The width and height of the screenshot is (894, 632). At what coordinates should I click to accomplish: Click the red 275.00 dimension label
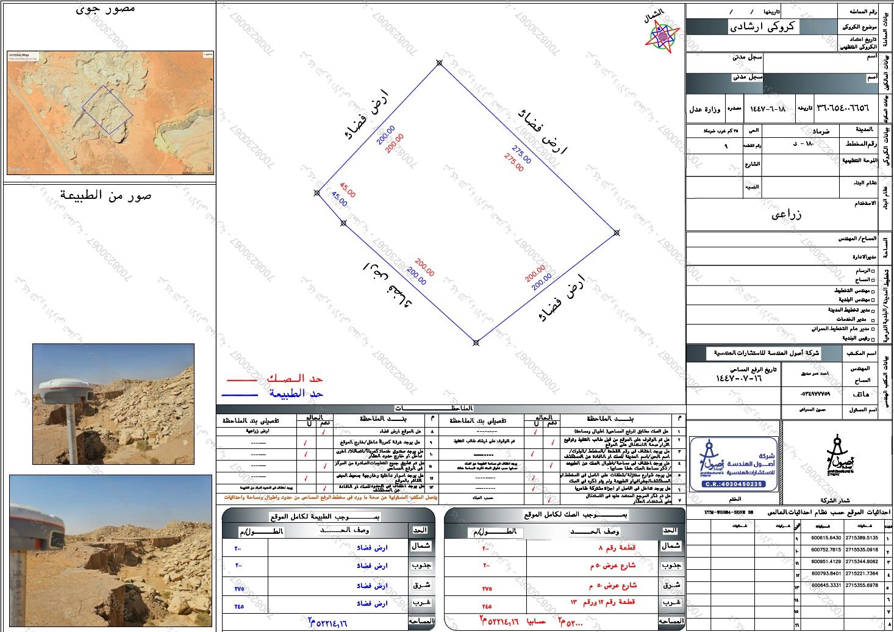point(514,162)
